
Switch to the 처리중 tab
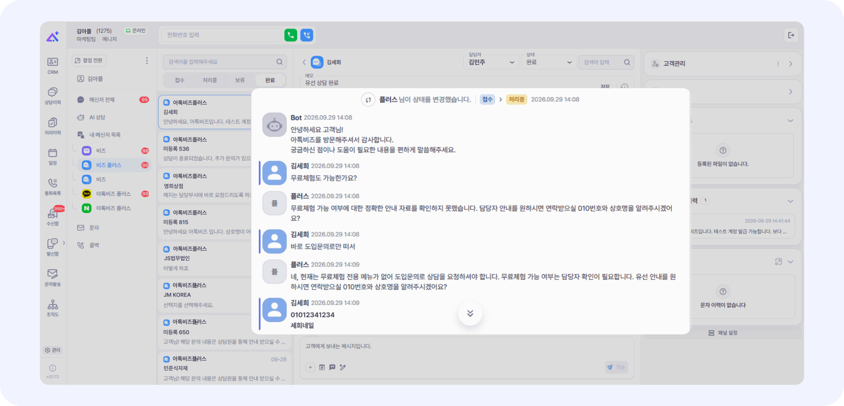coord(210,80)
